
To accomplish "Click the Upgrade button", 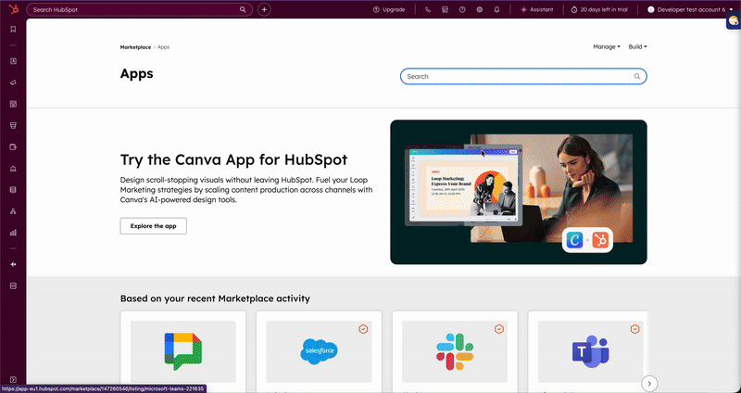I will (x=389, y=9).
